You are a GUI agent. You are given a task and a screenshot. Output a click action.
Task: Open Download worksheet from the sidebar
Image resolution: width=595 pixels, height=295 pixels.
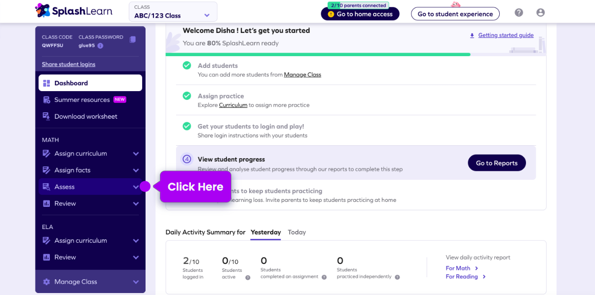click(x=86, y=117)
